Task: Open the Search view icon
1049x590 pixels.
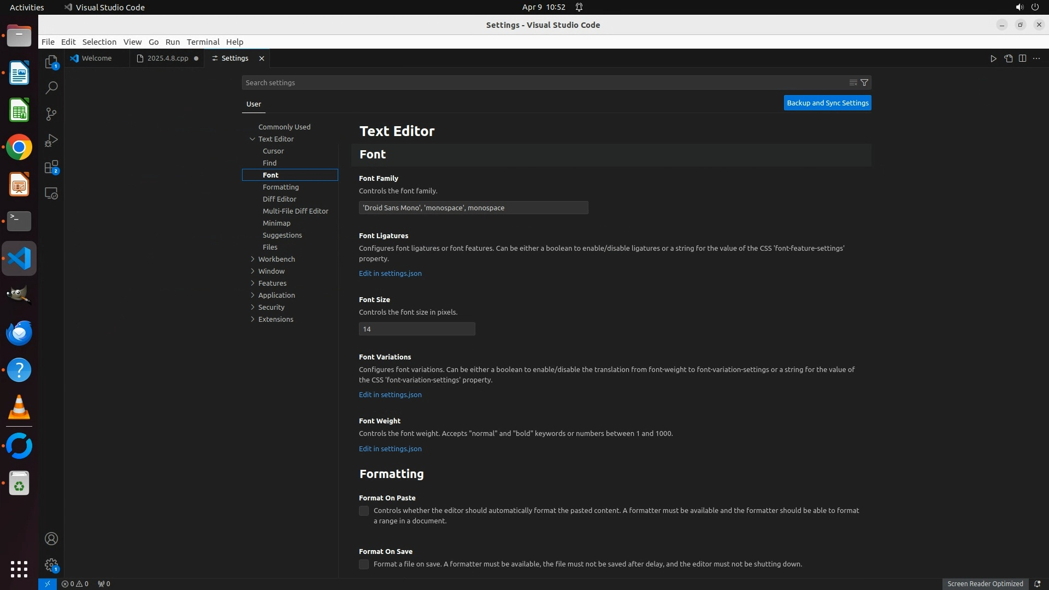Action: click(x=51, y=87)
